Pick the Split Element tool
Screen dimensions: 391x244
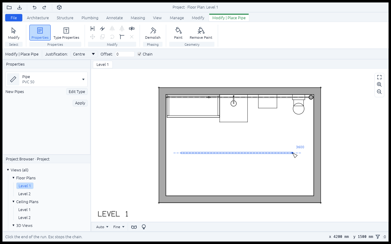[132, 29]
